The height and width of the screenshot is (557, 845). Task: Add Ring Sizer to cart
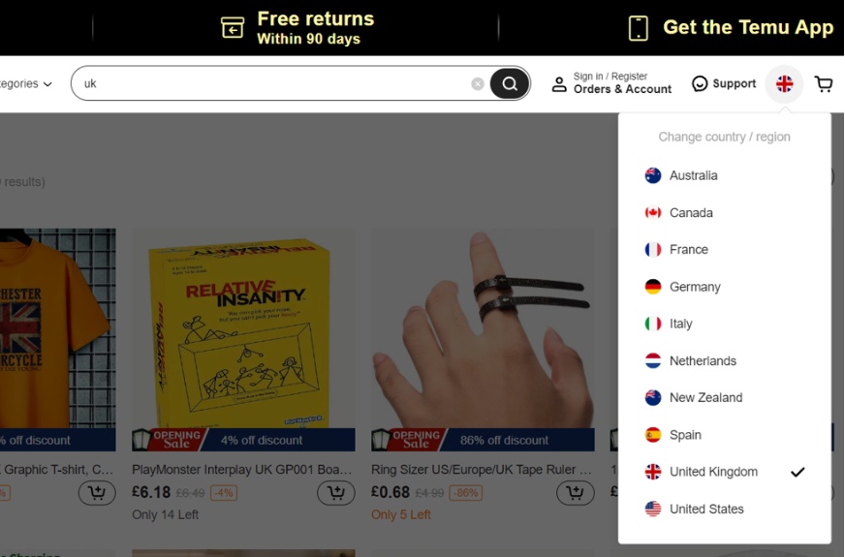[x=575, y=492]
